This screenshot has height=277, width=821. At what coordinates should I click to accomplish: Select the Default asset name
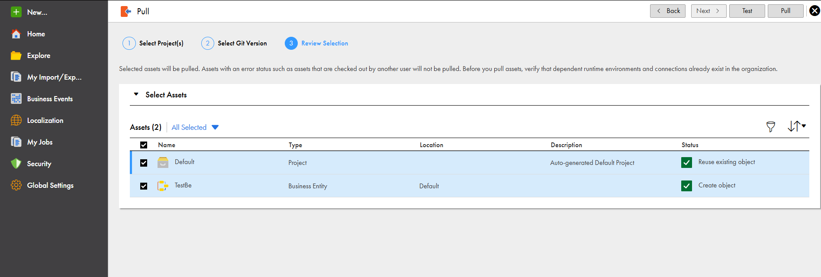tap(184, 162)
